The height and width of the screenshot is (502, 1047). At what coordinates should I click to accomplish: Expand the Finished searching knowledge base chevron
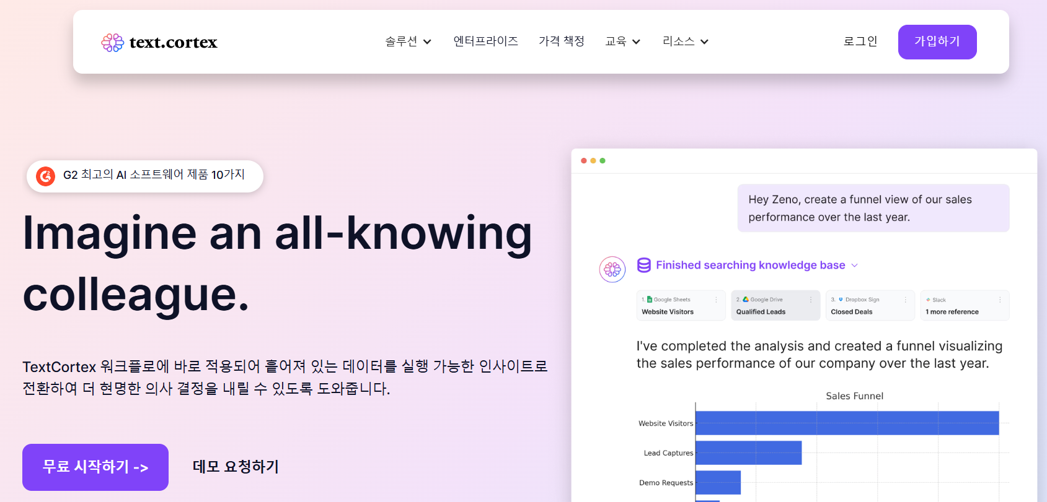(855, 266)
